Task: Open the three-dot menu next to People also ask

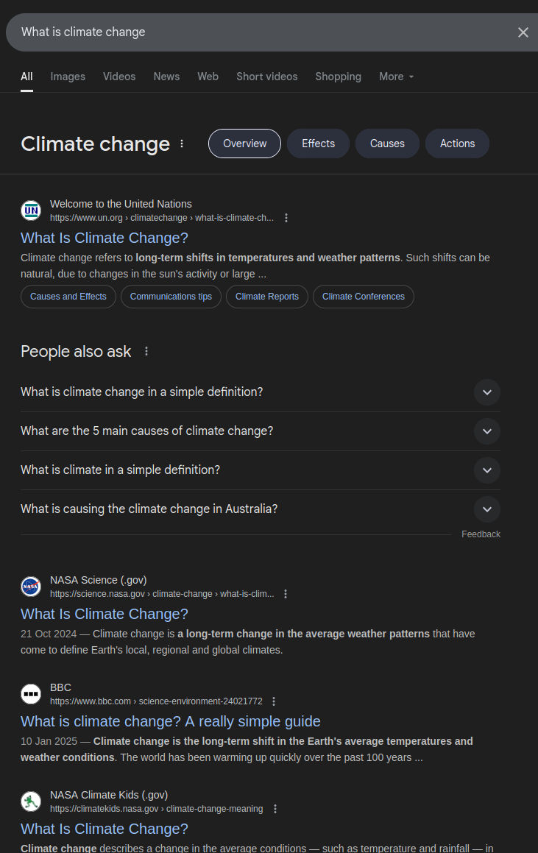Action: pyautogui.click(x=146, y=351)
